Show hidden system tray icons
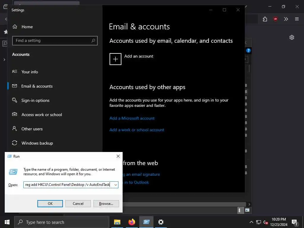304x228 pixels. [x=251, y=222]
